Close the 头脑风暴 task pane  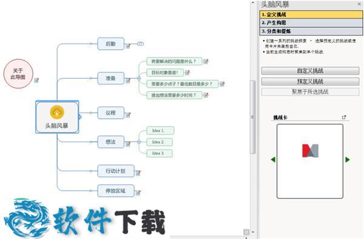[x=359, y=4]
